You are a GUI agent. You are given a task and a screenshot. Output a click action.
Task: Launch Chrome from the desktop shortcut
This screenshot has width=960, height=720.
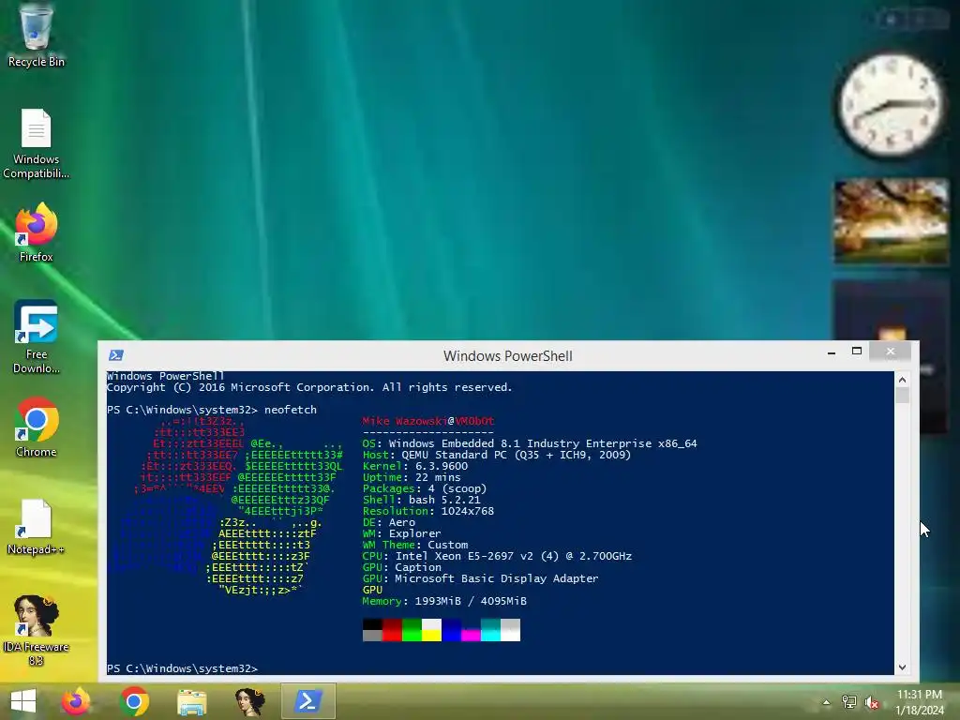pyautogui.click(x=37, y=427)
